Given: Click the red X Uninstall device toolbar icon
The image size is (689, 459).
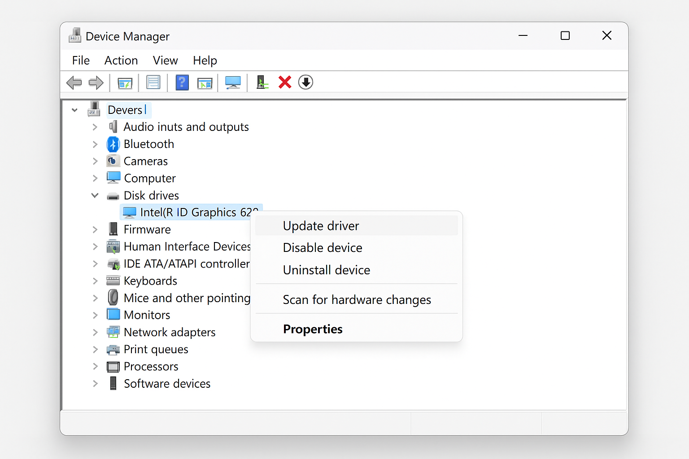Looking at the screenshot, I should point(284,82).
